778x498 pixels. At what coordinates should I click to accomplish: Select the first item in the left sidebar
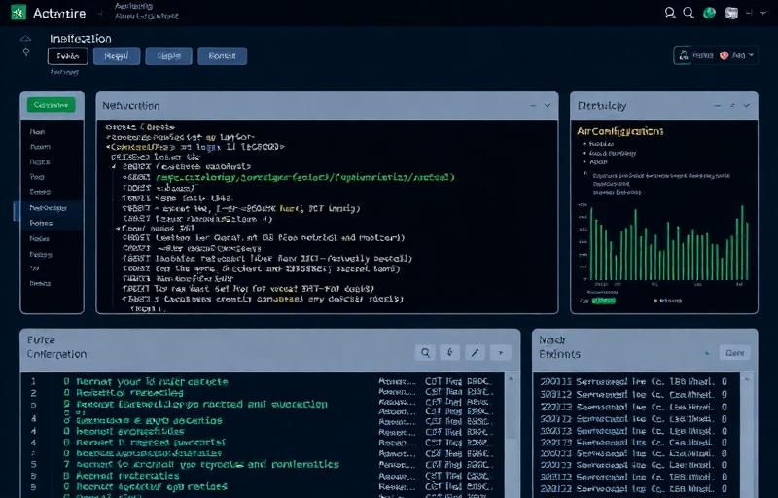(38, 132)
